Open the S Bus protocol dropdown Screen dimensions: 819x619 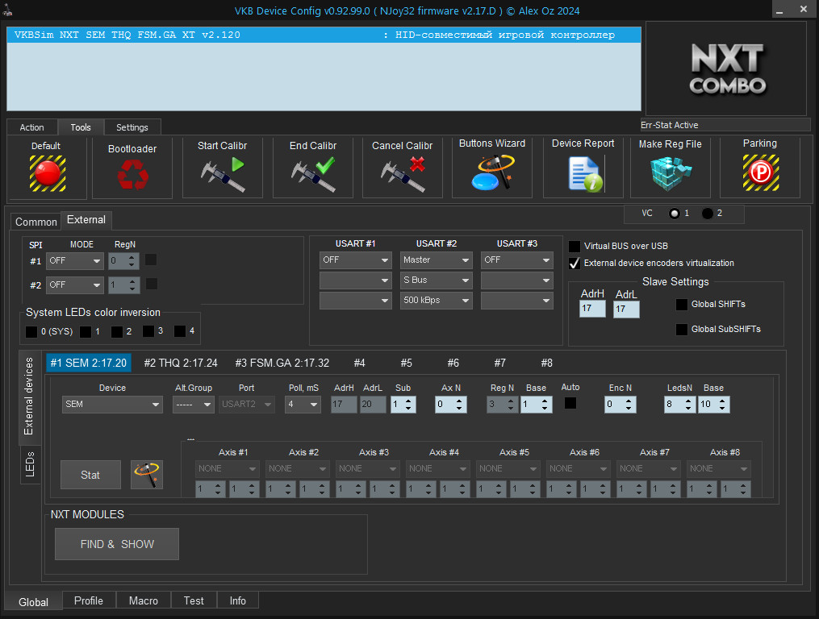pyautogui.click(x=437, y=280)
